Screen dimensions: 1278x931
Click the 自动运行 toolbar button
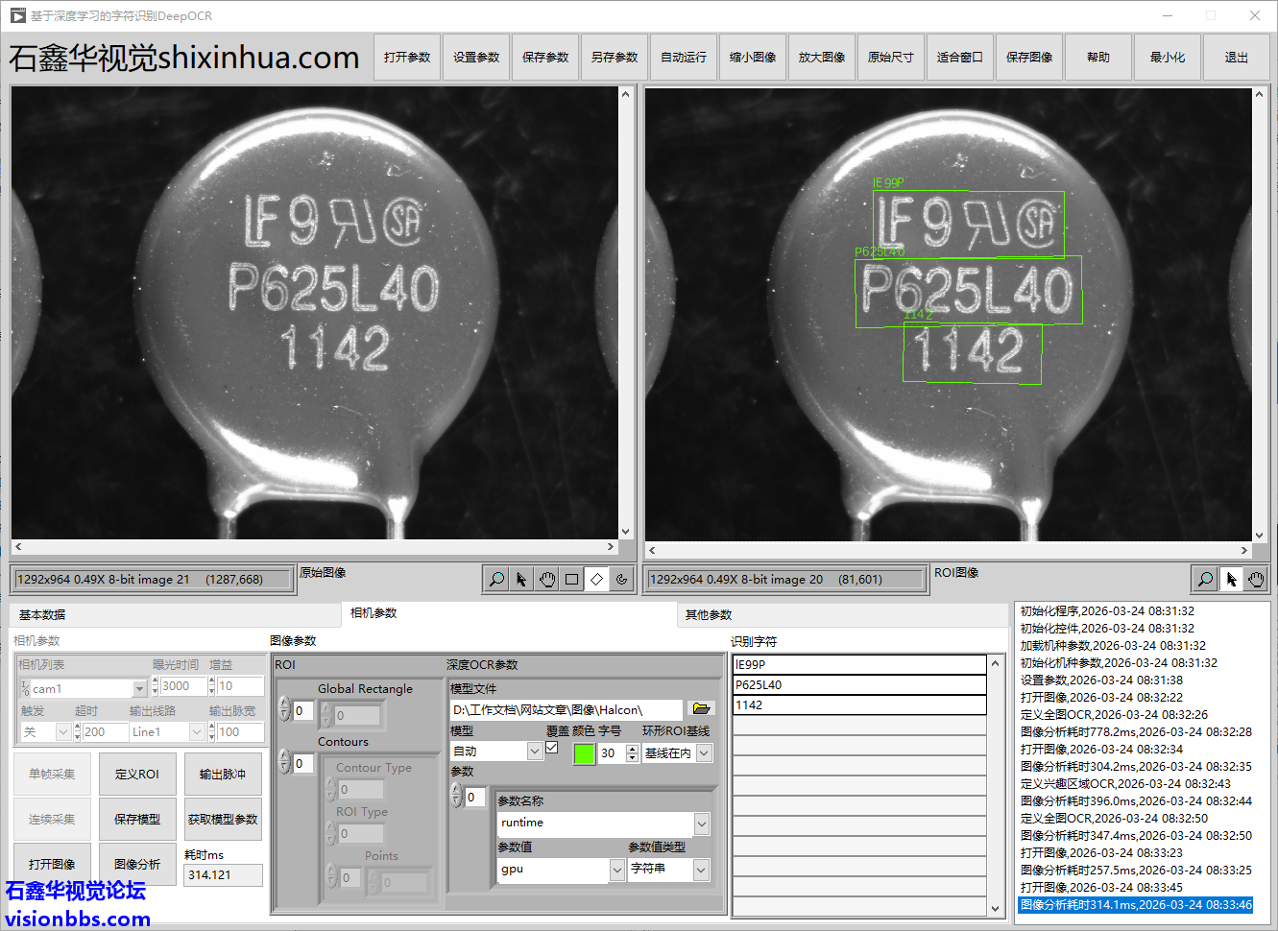(684, 58)
